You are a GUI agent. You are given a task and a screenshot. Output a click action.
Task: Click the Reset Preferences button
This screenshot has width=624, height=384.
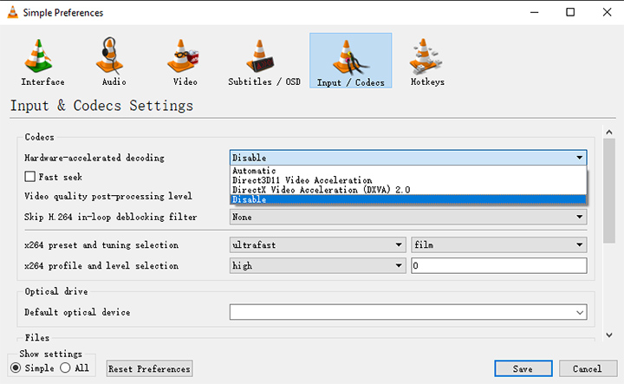pyautogui.click(x=149, y=368)
